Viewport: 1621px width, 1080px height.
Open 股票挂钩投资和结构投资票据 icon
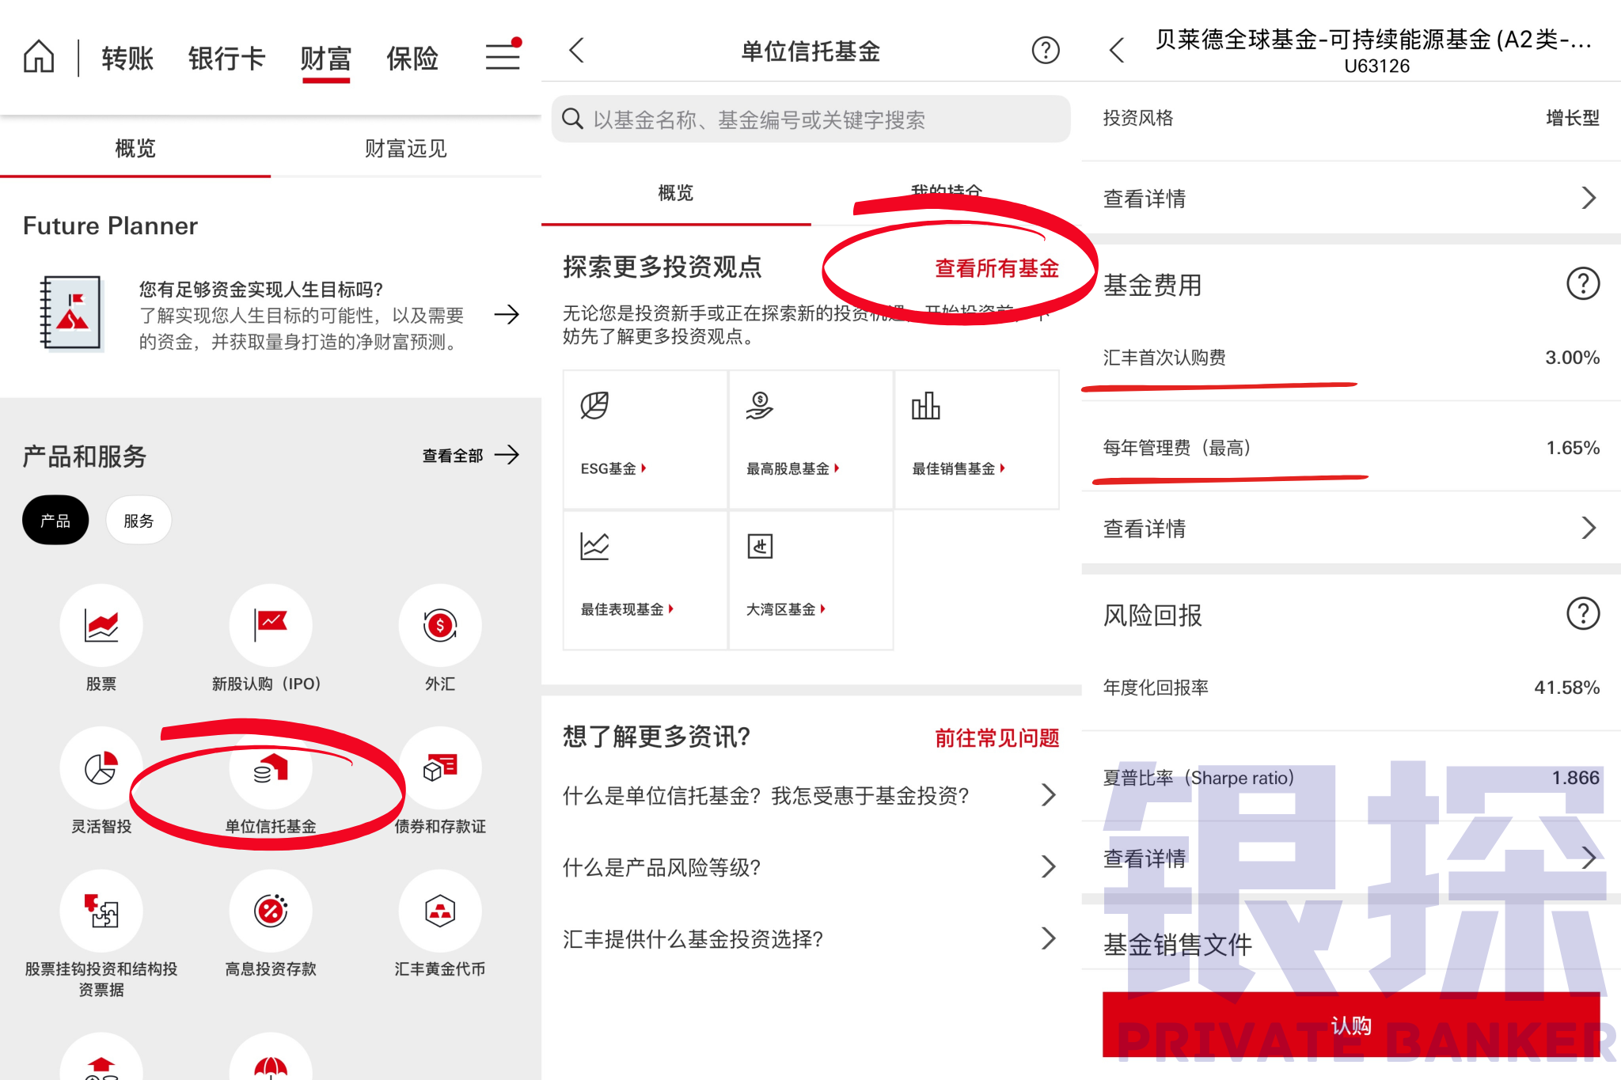pos(101,911)
